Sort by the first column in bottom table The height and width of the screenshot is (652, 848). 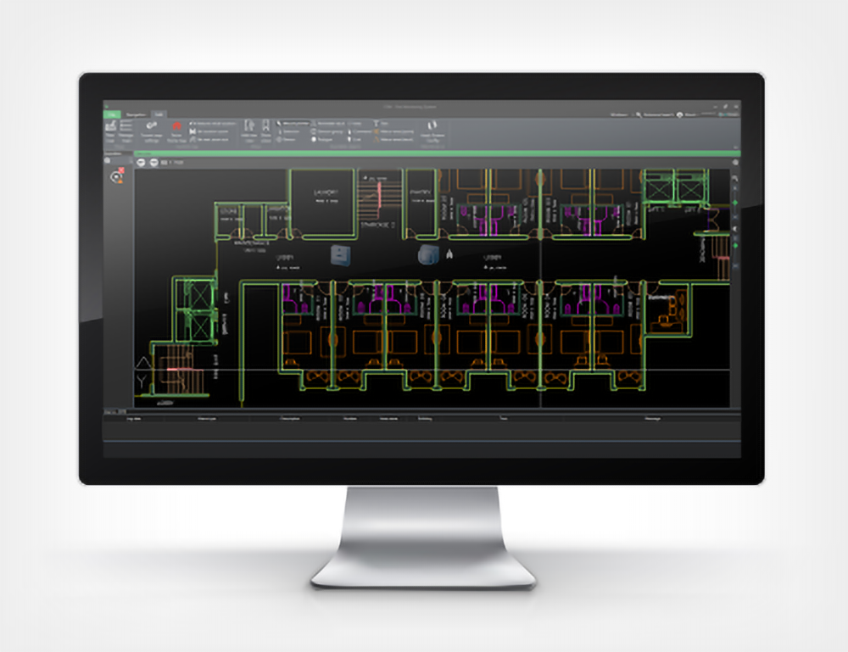click(134, 419)
